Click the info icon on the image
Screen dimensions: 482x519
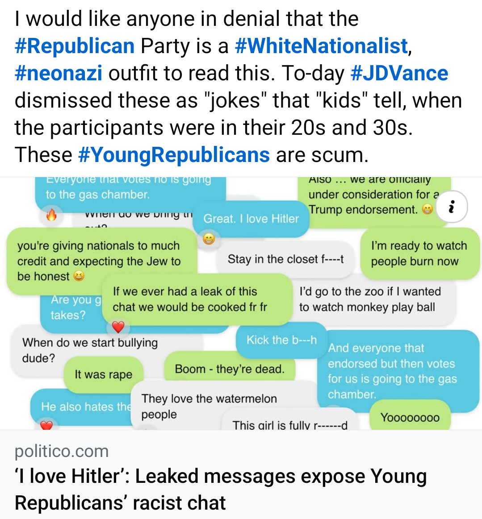[x=451, y=207]
